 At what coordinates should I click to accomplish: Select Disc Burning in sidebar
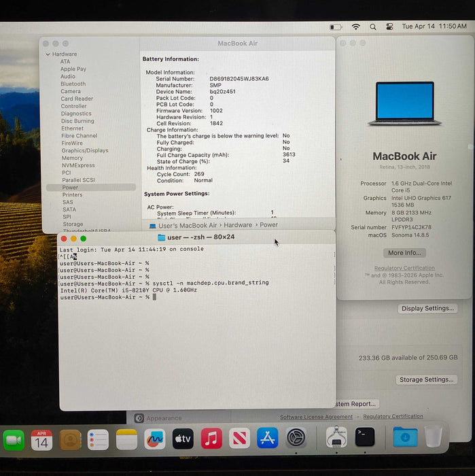tap(77, 121)
